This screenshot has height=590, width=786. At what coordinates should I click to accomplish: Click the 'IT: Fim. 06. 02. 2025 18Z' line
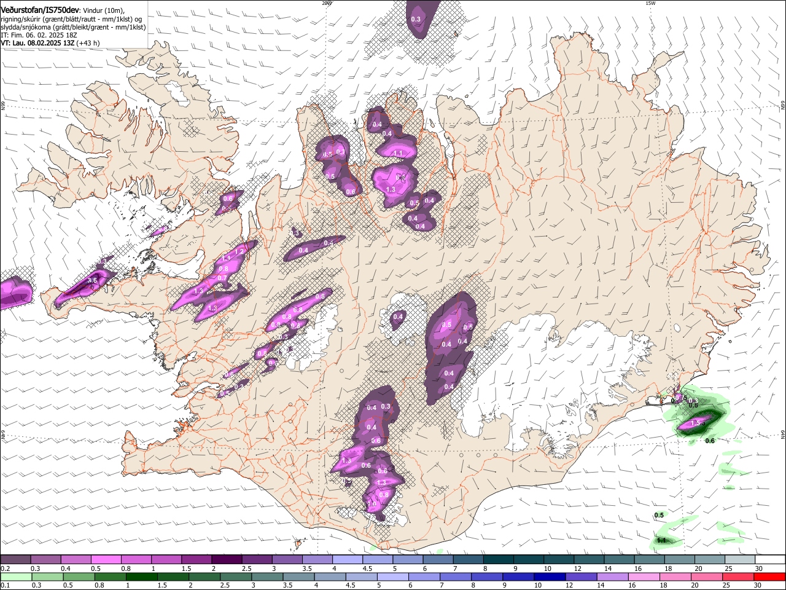click(39, 35)
